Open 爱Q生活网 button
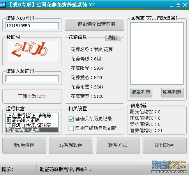Image resolution: width=189 pixels, height=175 pixels. 24,145
